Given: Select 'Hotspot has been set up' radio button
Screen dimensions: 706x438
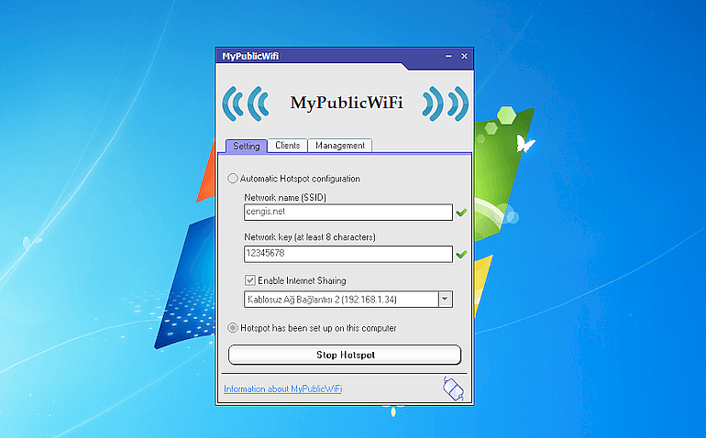Looking at the screenshot, I should [x=232, y=328].
